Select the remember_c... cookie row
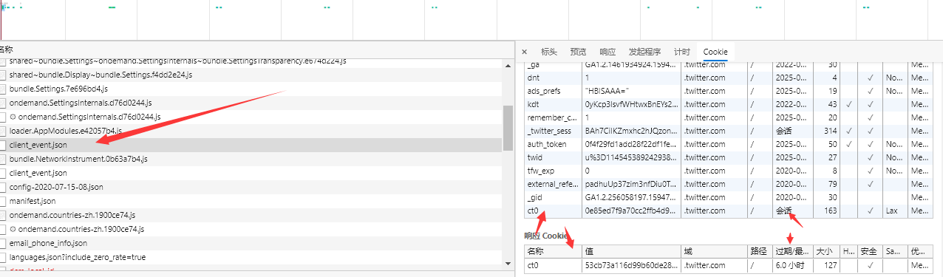 click(x=728, y=117)
